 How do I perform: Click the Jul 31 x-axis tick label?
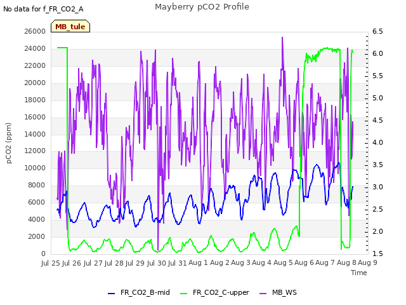click(177, 263)
